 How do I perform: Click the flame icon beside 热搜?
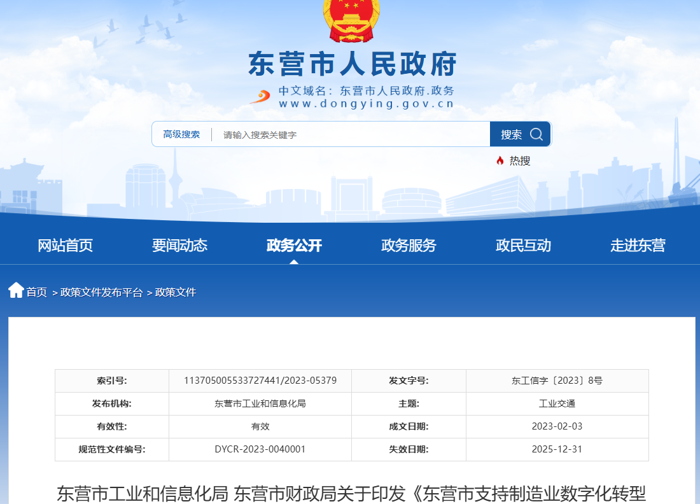pyautogui.click(x=500, y=160)
